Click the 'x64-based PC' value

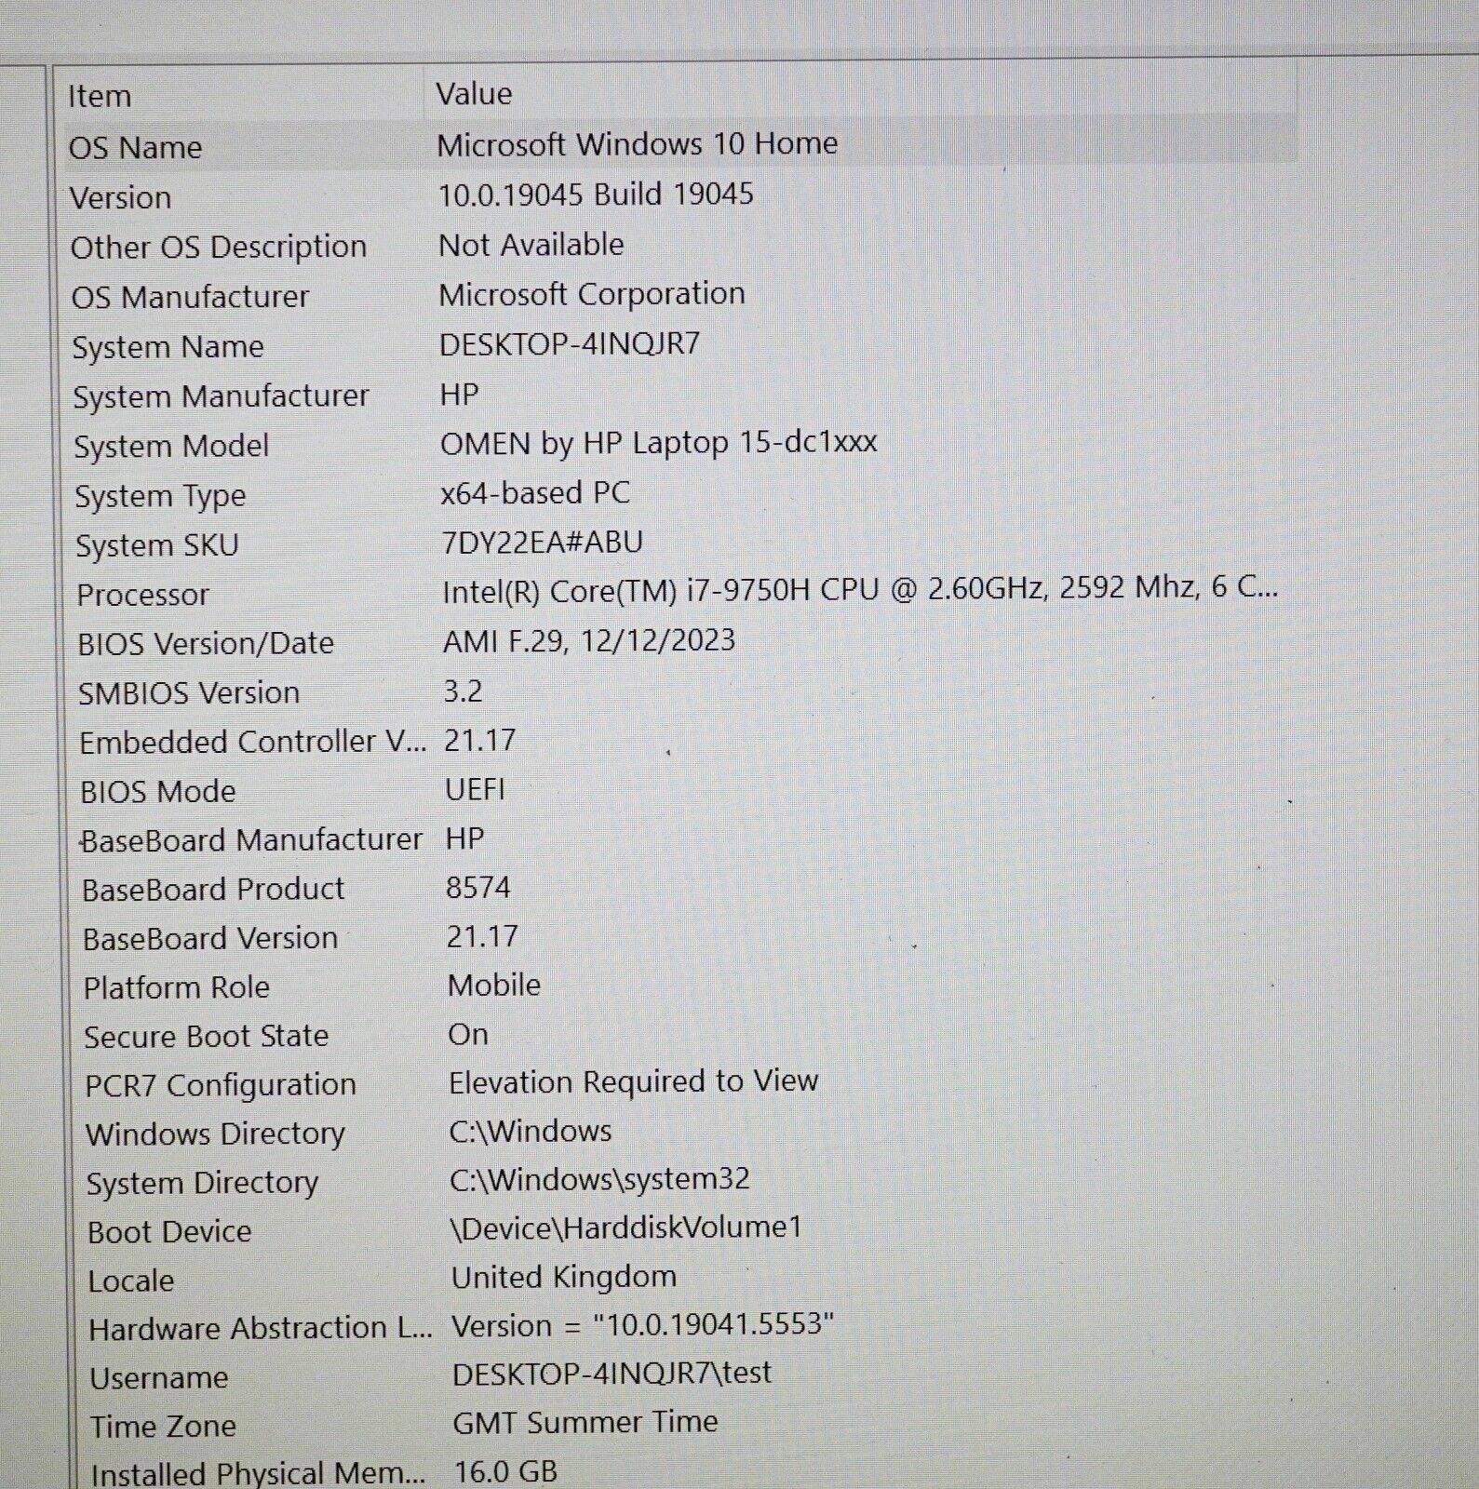pos(535,492)
